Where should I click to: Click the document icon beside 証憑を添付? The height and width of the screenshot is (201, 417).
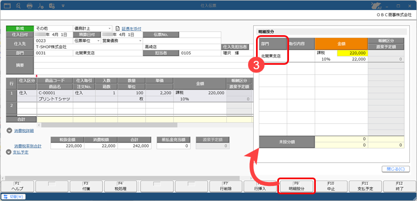click(118, 28)
